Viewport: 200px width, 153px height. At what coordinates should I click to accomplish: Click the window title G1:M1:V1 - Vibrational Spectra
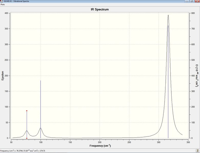point(16,1)
